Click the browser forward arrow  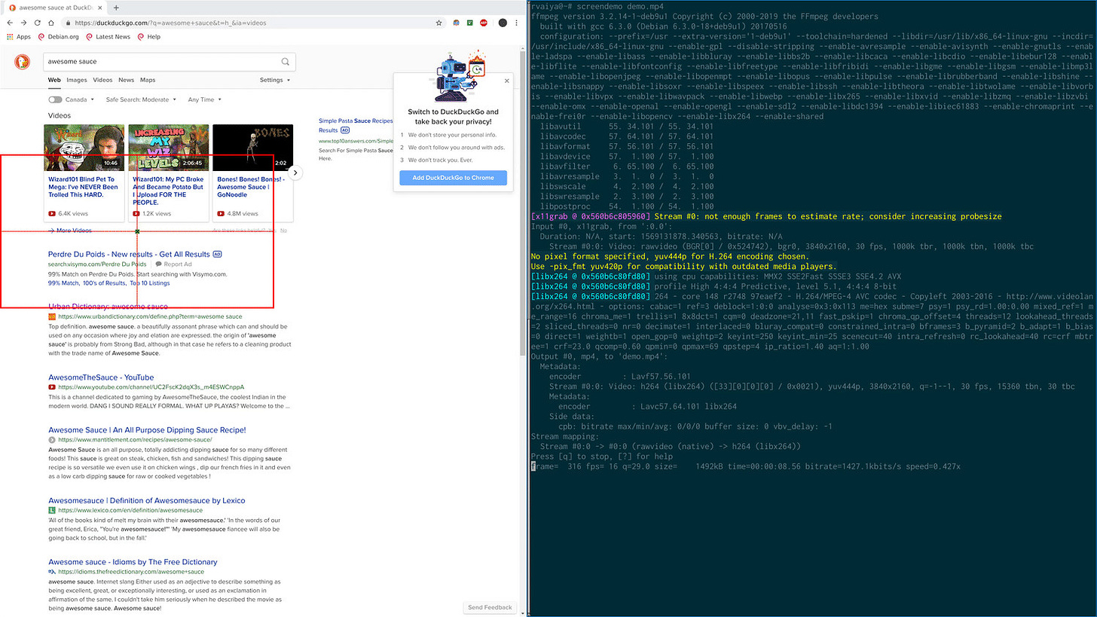click(25, 23)
